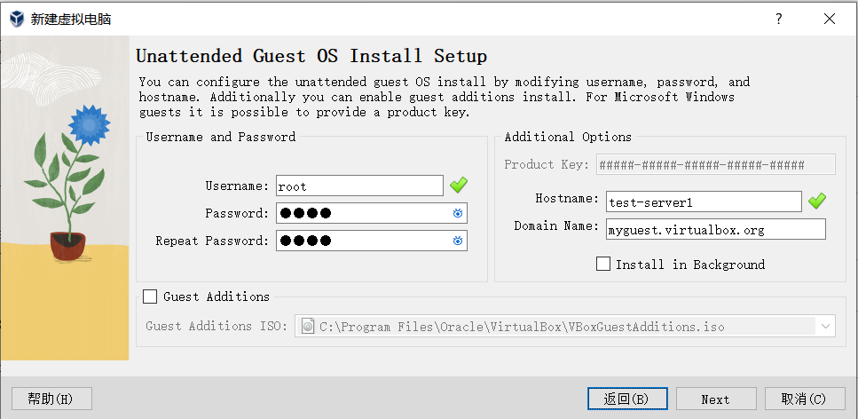Show the Password field contents

[458, 213]
